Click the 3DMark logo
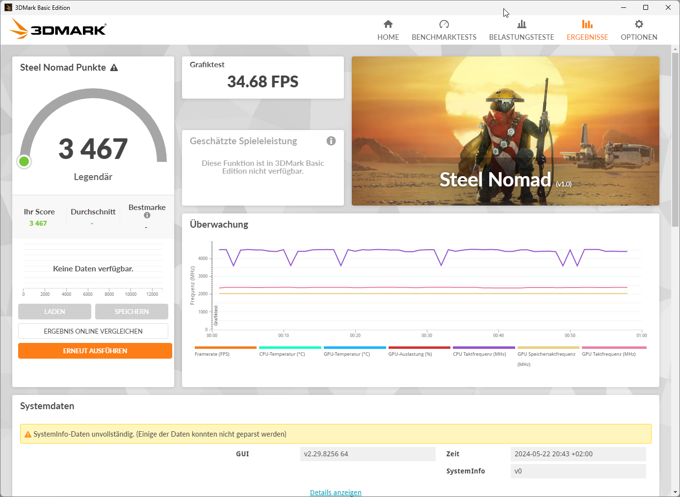Viewport: 680px width, 497px height. click(58, 29)
